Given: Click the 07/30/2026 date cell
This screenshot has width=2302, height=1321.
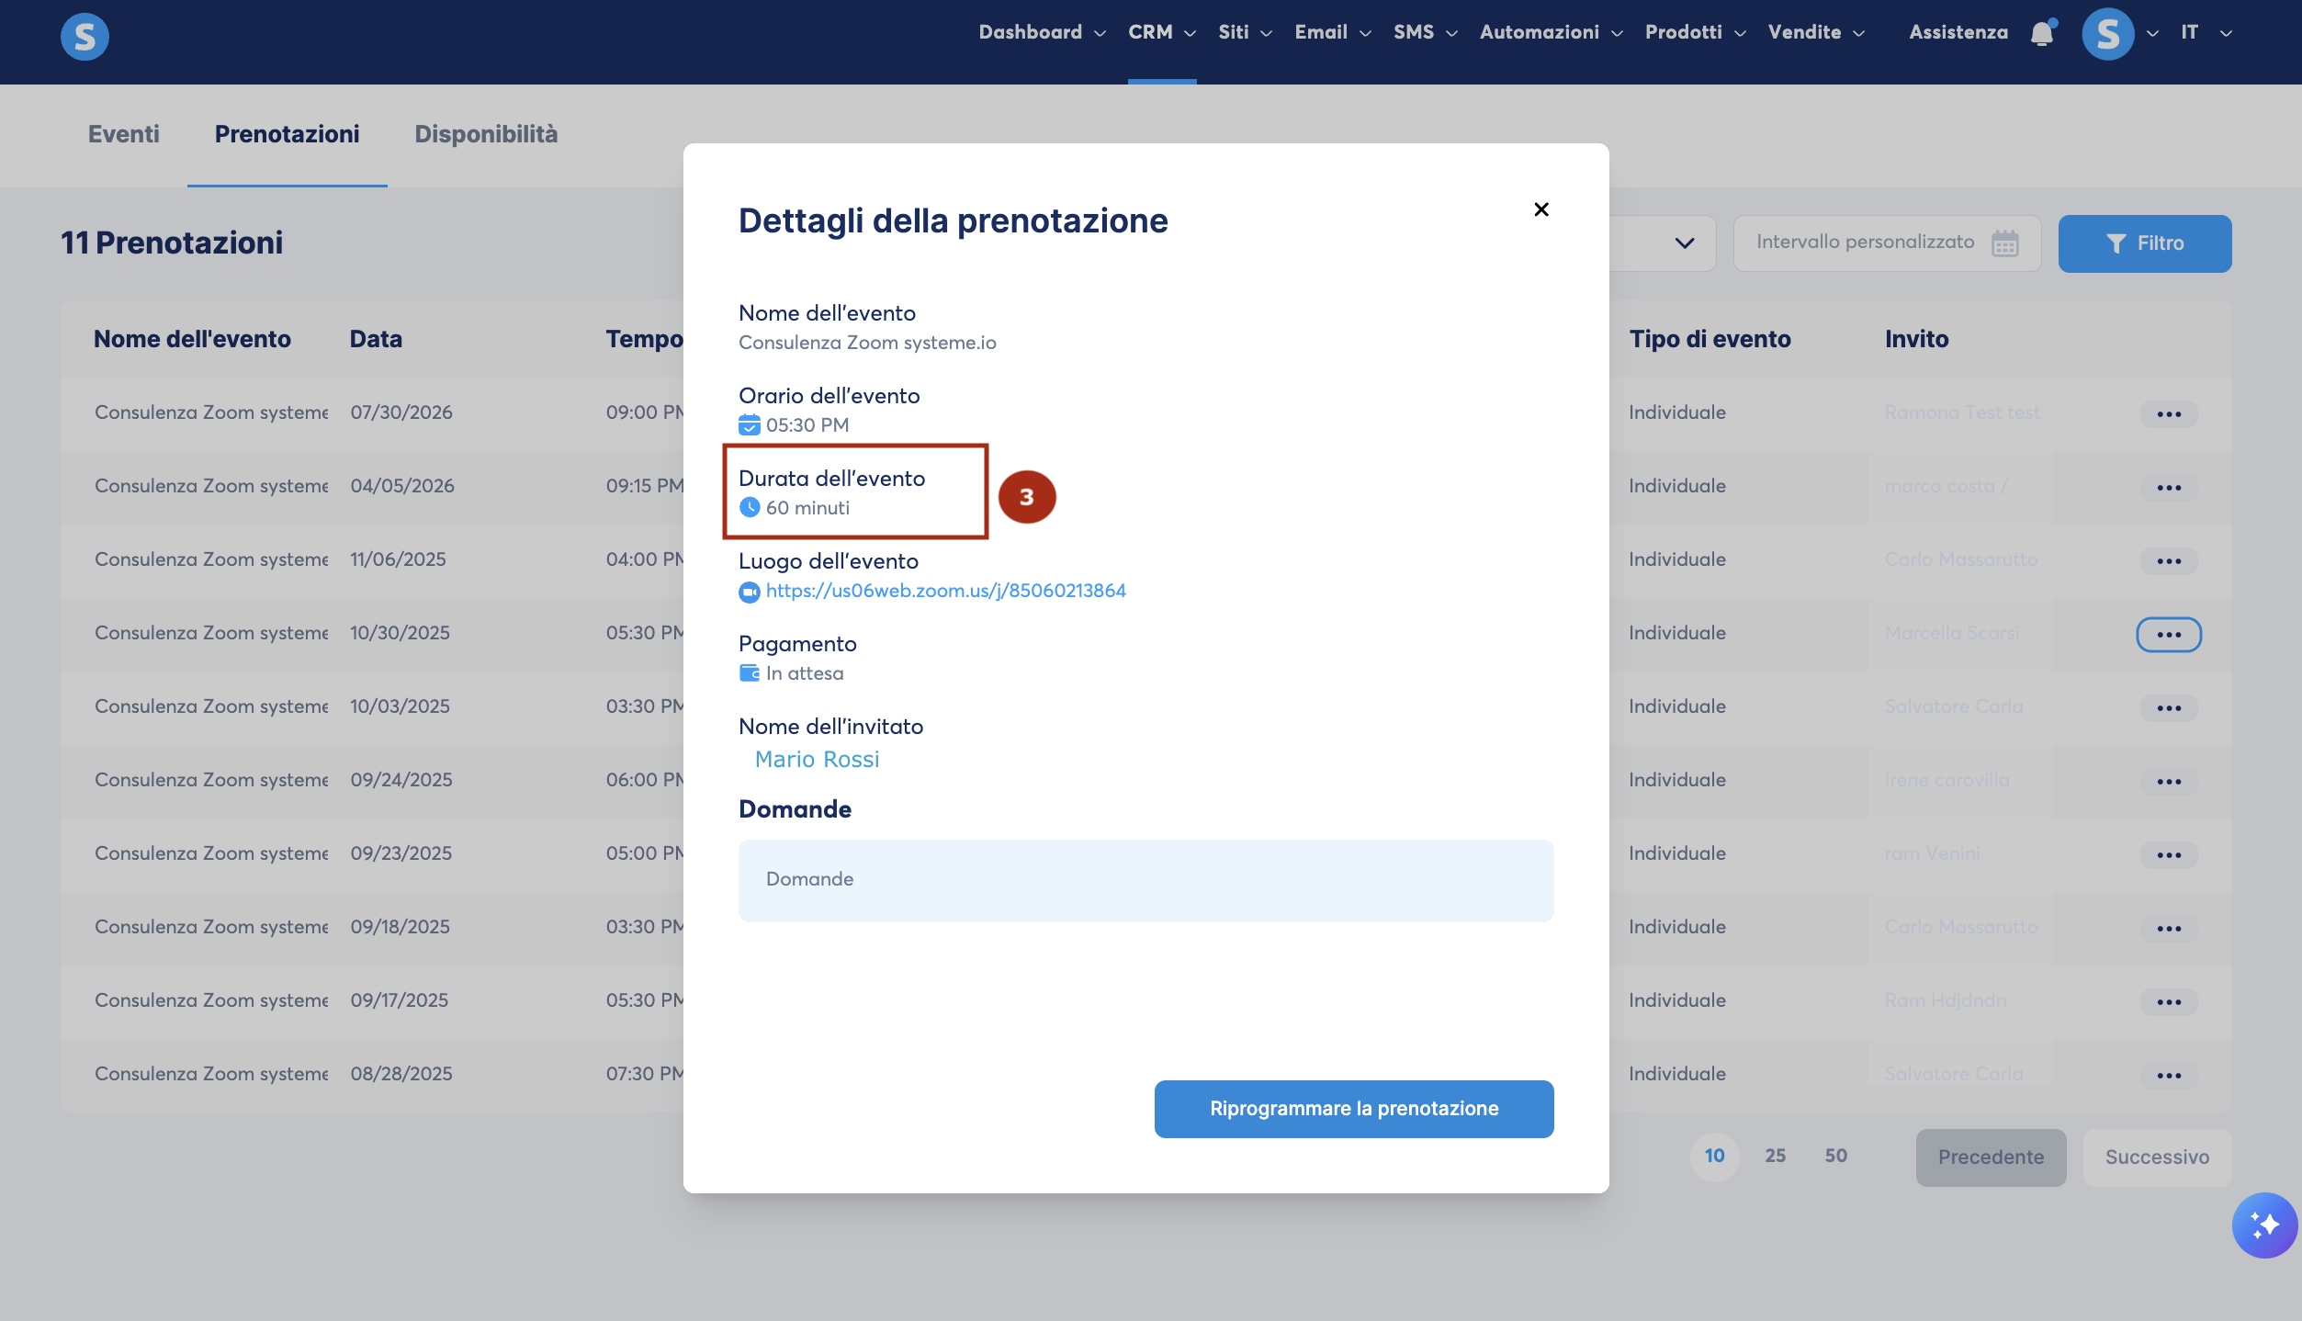Looking at the screenshot, I should [401, 412].
